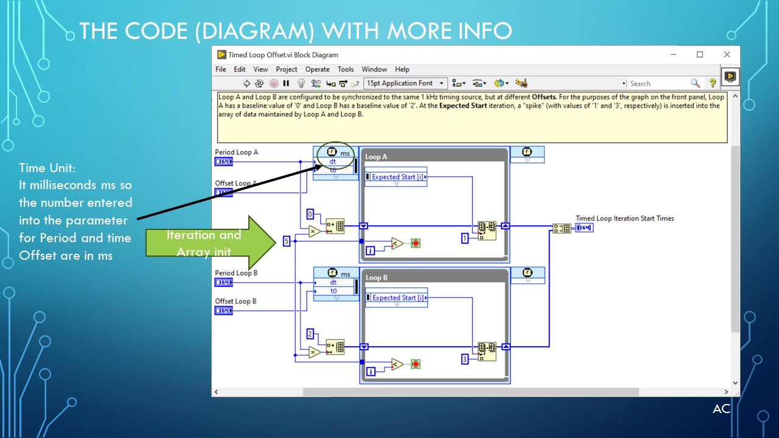Click the Clean Up Diagram broom icon
Viewport: 779px width, 438px height.
coord(520,83)
